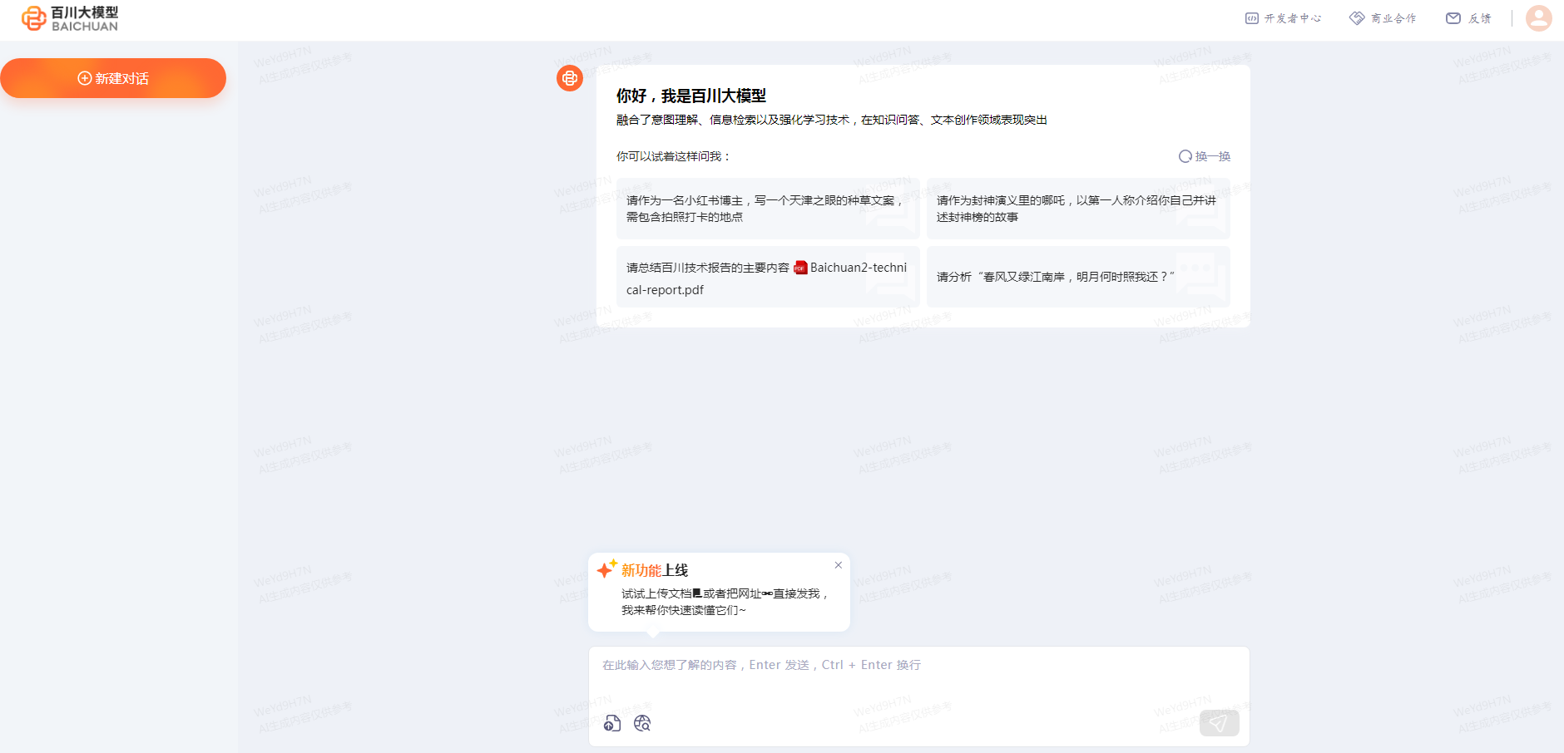Click the message input text field
The height and width of the screenshot is (753, 1564).
coord(918,675)
